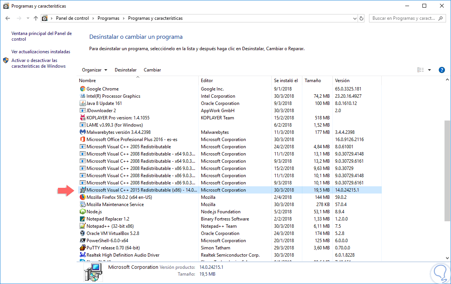Click the JDownloader 2 icon
This screenshot has height=284, width=451.
(83, 110)
